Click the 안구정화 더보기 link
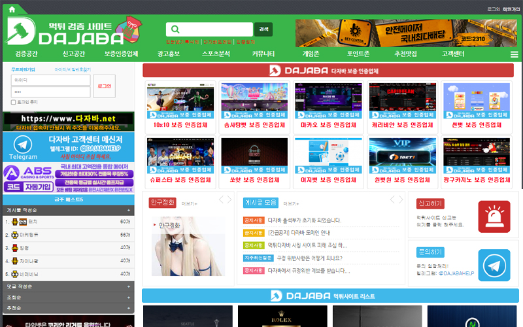523x327 pixels. point(190,203)
